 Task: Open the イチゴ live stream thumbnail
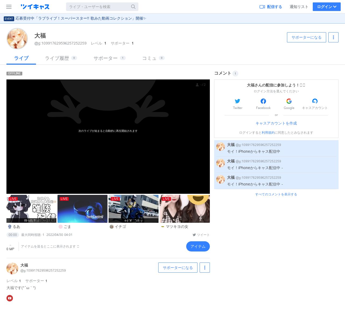134,209
